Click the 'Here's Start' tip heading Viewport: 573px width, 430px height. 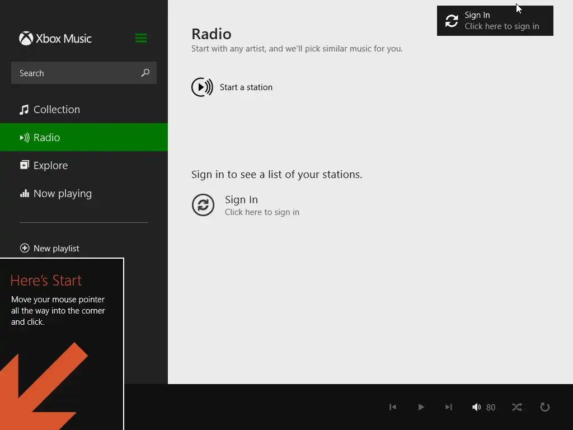46,281
